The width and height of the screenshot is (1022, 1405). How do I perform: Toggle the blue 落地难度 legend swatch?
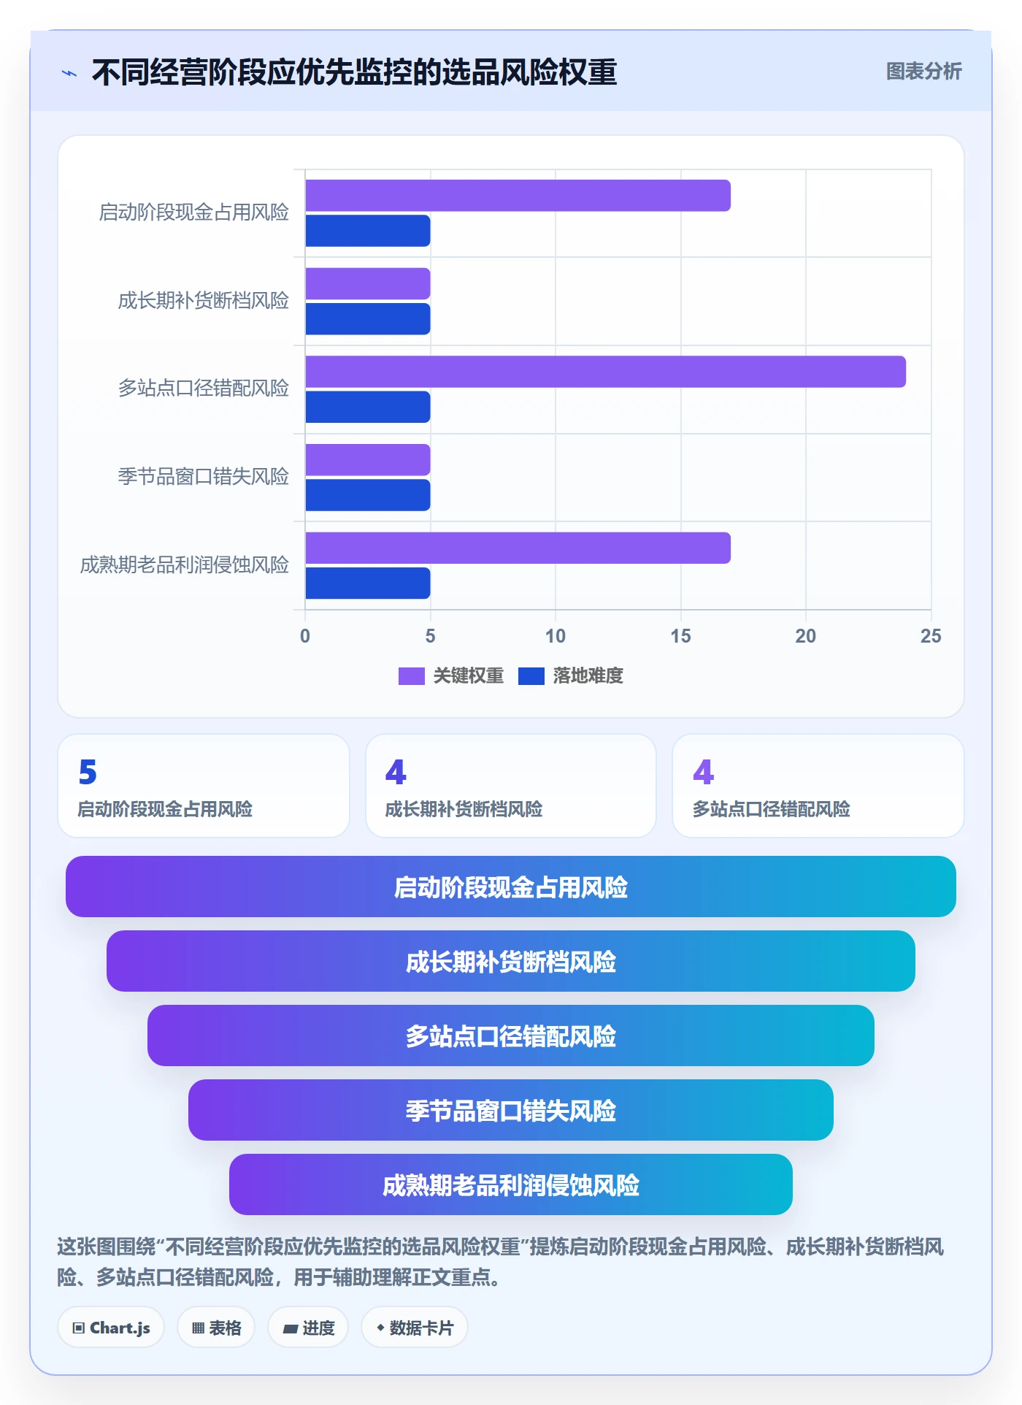point(531,676)
